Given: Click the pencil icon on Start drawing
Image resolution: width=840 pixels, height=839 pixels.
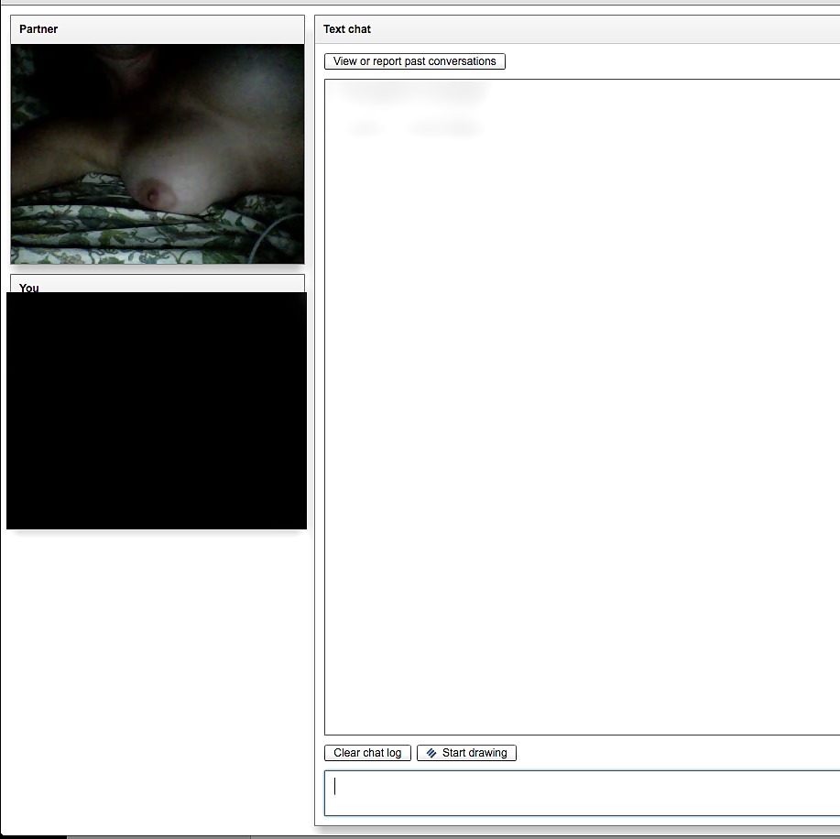Looking at the screenshot, I should (431, 753).
